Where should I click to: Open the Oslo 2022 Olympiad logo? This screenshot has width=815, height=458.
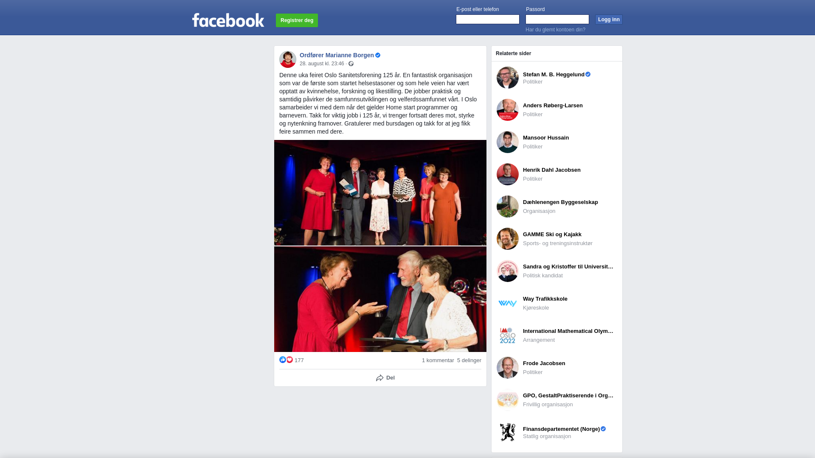pos(508,335)
